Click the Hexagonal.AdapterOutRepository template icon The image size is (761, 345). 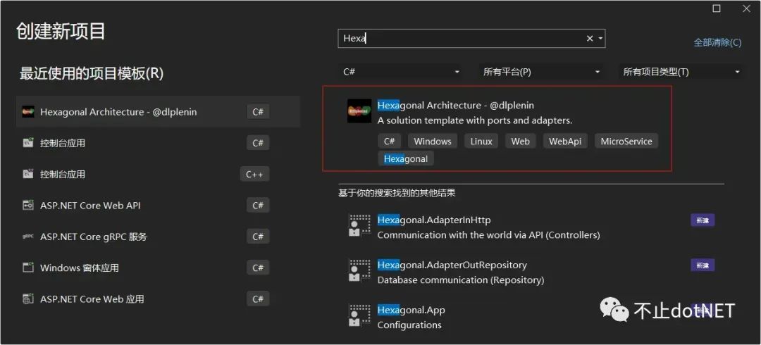tap(359, 271)
